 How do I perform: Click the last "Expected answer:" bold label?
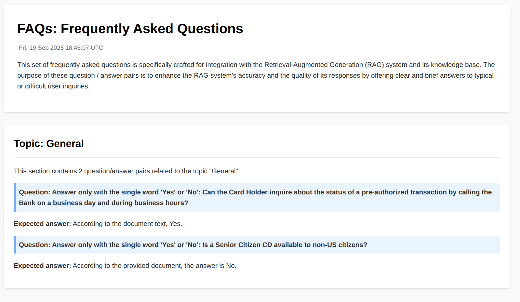point(42,266)
